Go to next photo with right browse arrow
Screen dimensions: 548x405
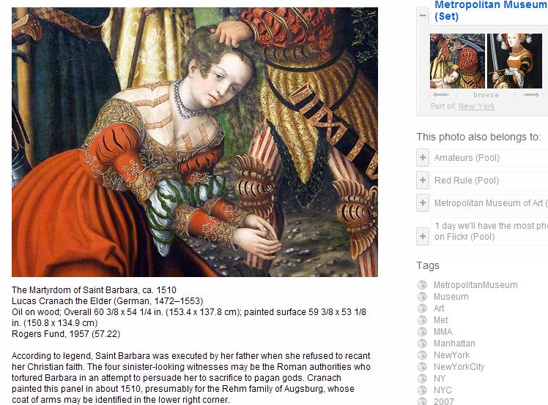tap(531, 94)
